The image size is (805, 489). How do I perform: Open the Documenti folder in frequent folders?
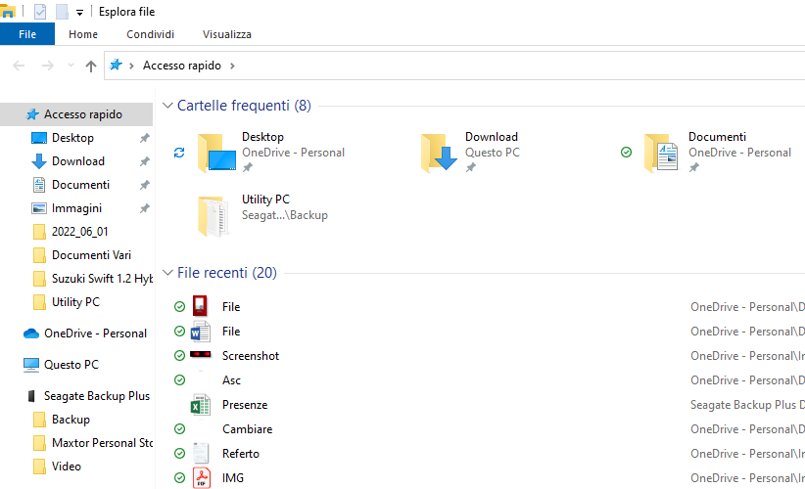pyautogui.click(x=662, y=153)
